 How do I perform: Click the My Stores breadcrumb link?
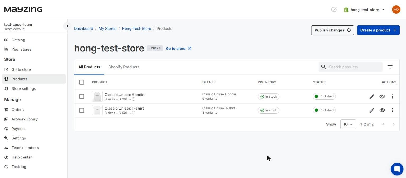(x=107, y=29)
